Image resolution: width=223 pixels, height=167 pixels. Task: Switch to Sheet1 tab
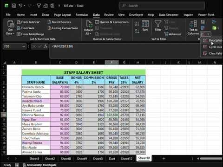[x=34, y=159]
